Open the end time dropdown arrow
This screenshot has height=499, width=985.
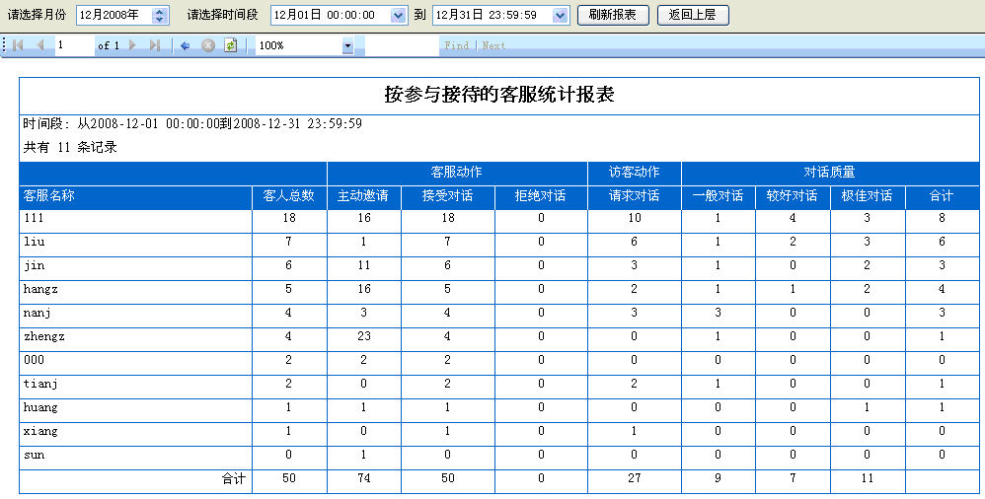click(x=561, y=15)
